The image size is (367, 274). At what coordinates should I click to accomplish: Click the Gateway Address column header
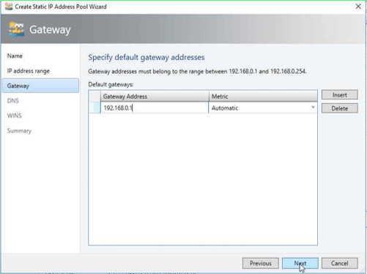[155, 96]
